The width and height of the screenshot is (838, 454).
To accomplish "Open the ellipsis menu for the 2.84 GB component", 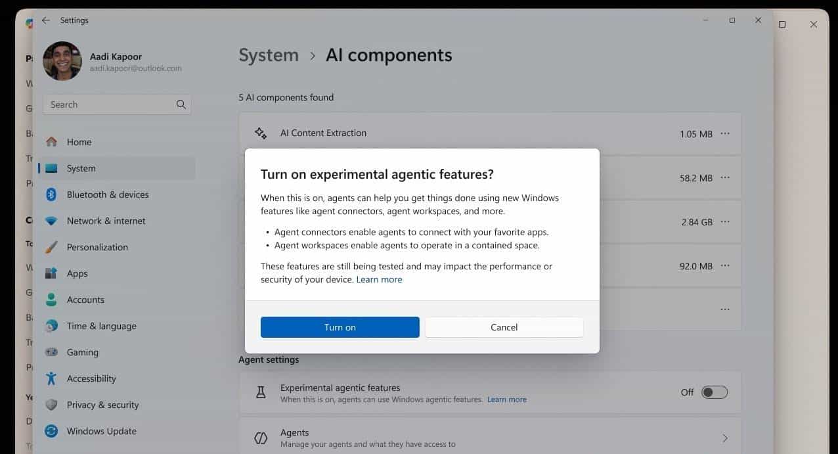I will tap(725, 221).
